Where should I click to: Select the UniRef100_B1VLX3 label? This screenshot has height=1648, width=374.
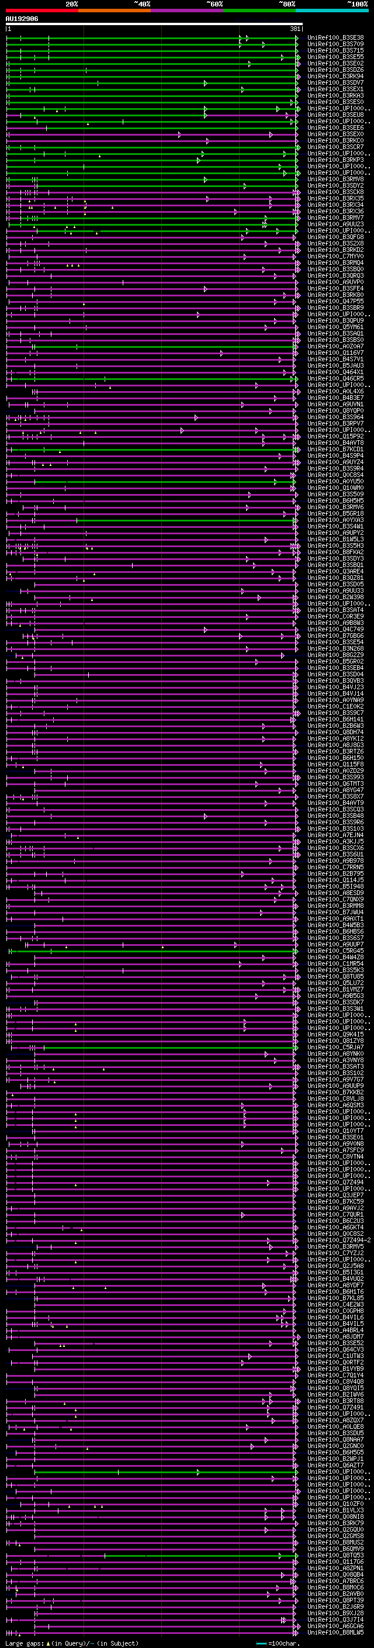pos(335,1511)
